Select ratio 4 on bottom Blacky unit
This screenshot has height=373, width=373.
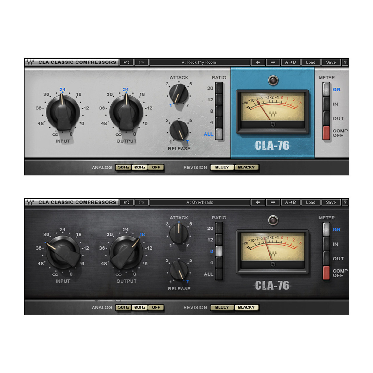(219, 263)
